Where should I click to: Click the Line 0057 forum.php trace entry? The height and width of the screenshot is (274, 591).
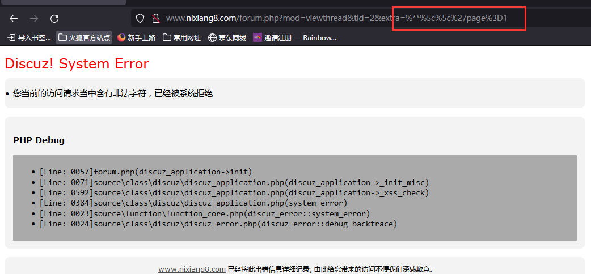[x=146, y=172]
